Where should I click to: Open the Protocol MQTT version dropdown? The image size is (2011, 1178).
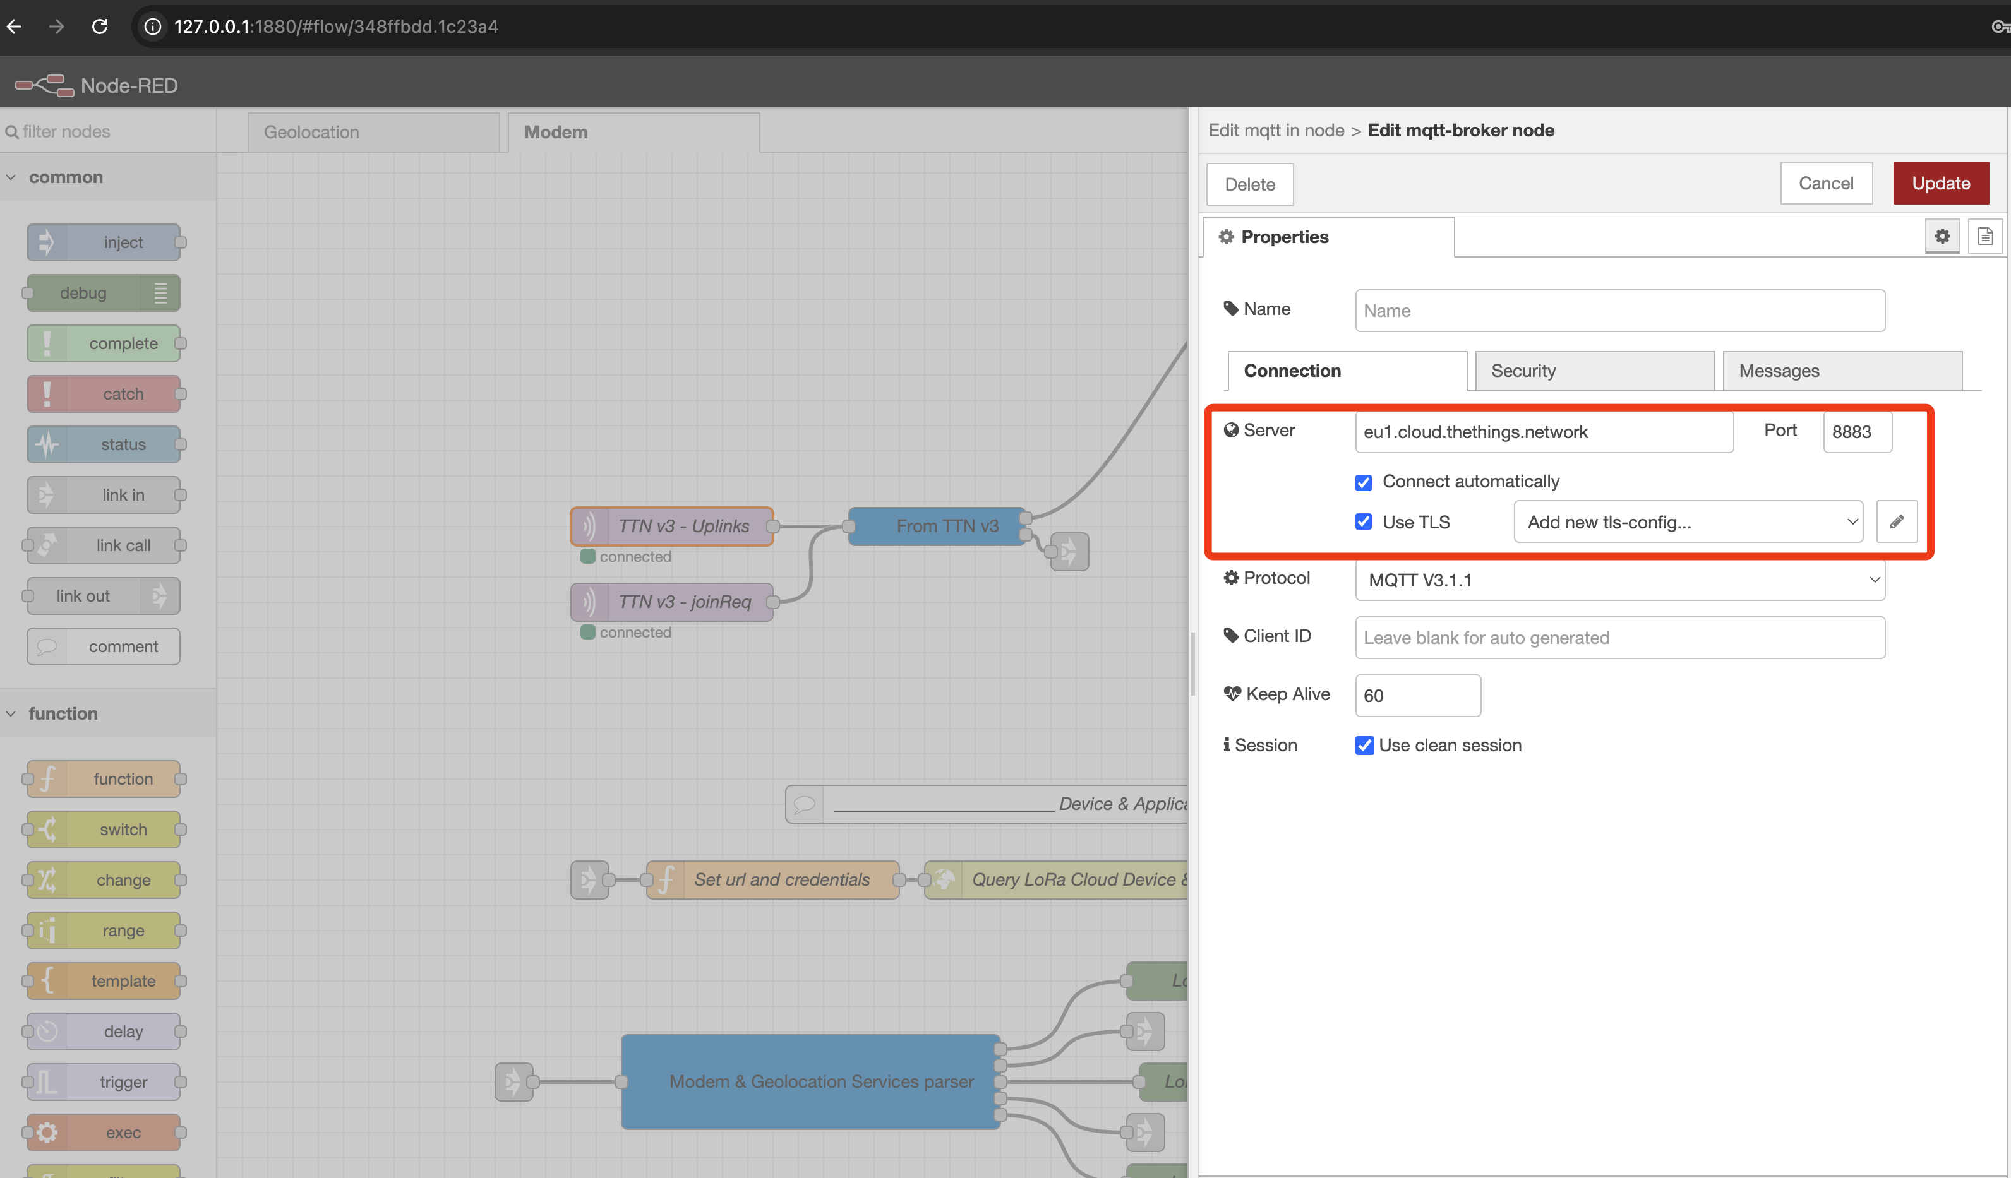click(x=1620, y=580)
